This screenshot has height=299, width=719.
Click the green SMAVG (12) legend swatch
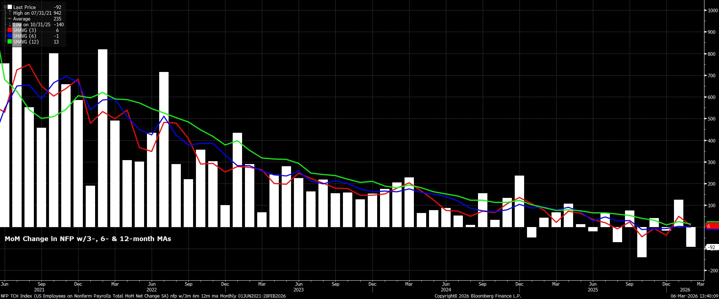10,42
